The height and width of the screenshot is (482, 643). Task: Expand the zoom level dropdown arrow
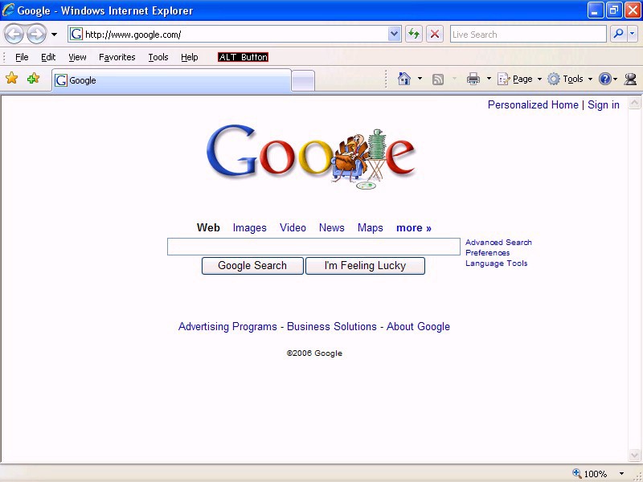621,474
